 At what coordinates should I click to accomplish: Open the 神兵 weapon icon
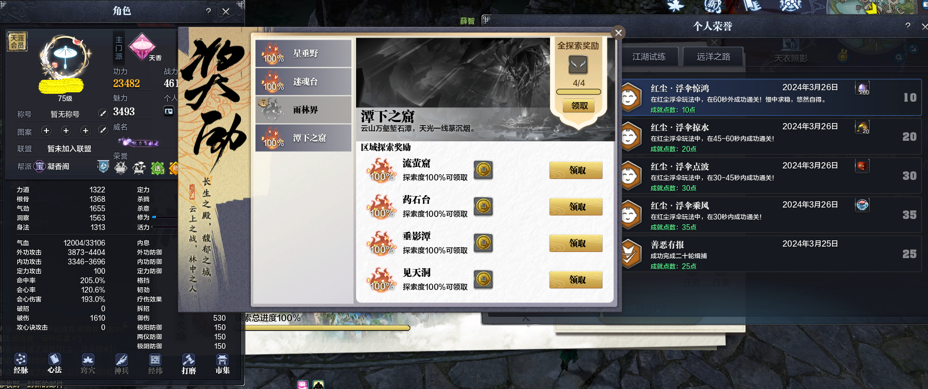pos(121,363)
